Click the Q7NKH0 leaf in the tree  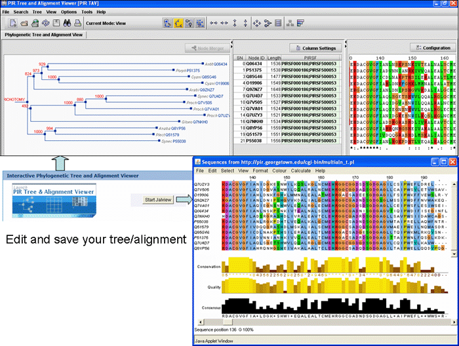pos(201,122)
